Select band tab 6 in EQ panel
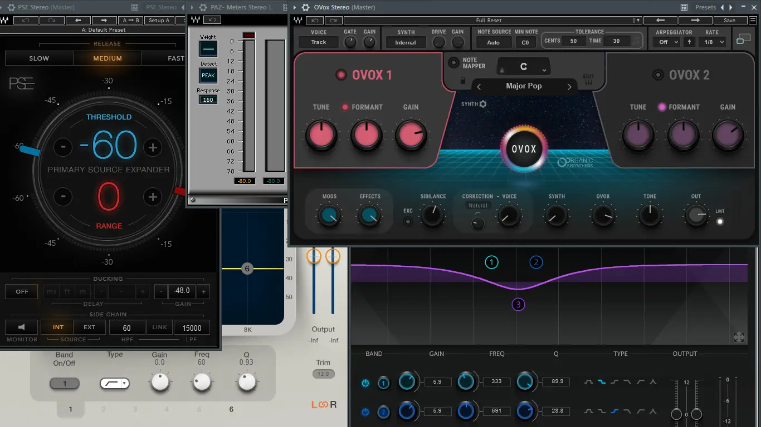 click(x=232, y=409)
